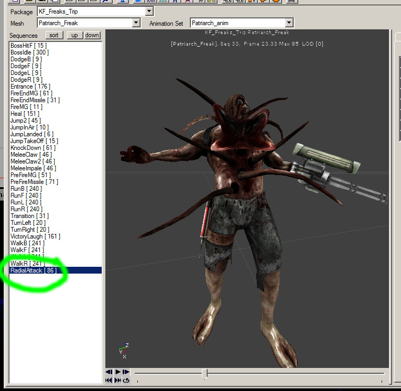Image resolution: width=401 pixels, height=391 pixels.
Task: Select the DodgeF [ 9 ] sequence
Action: (x=55, y=66)
